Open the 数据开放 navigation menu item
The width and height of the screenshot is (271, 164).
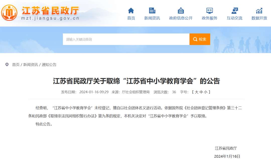259,18
